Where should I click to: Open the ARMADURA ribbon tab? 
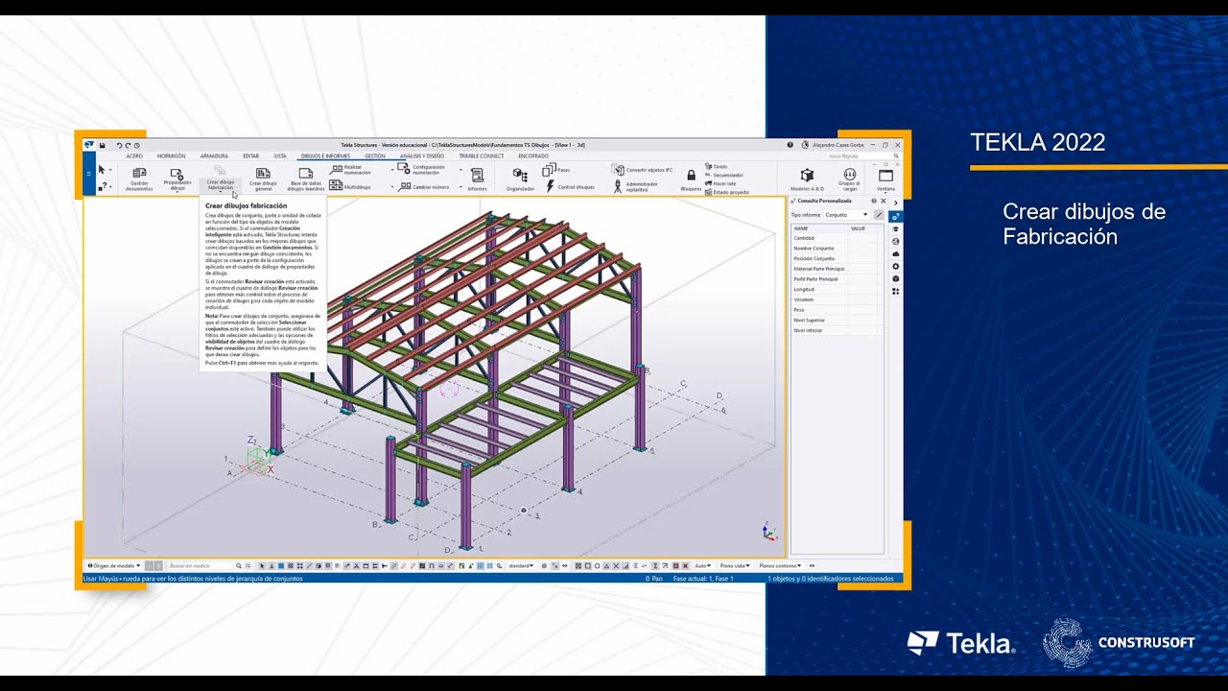click(x=214, y=155)
